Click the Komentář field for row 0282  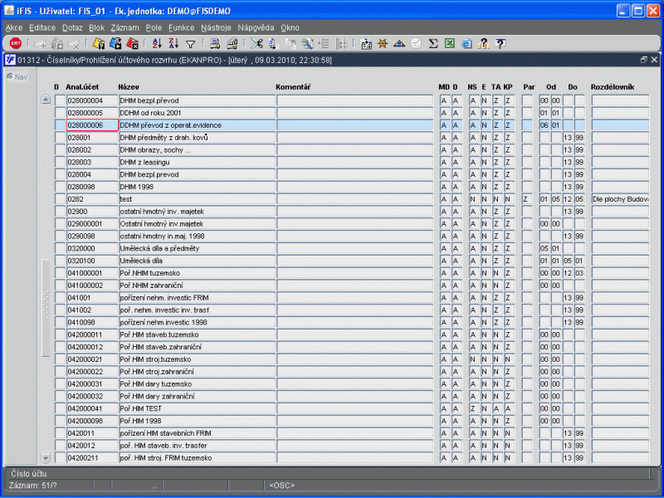tap(355, 199)
